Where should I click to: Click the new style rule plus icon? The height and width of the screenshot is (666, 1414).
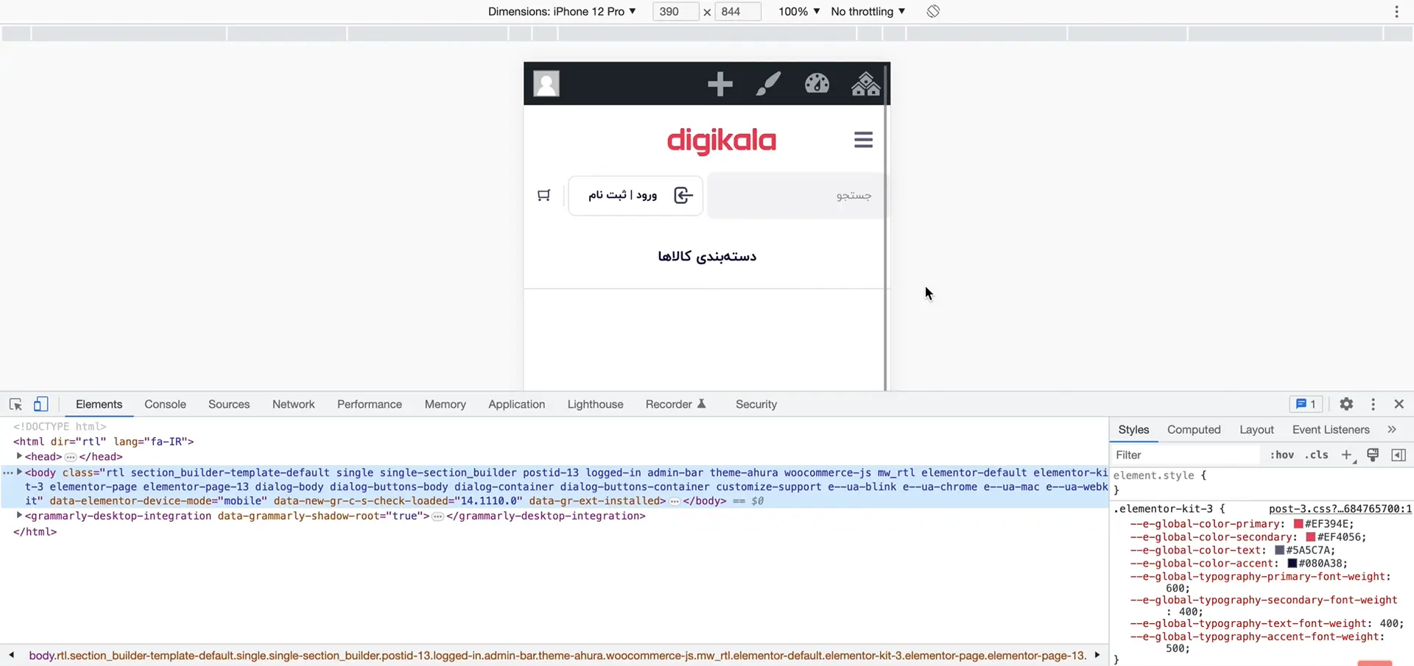[x=1347, y=455]
